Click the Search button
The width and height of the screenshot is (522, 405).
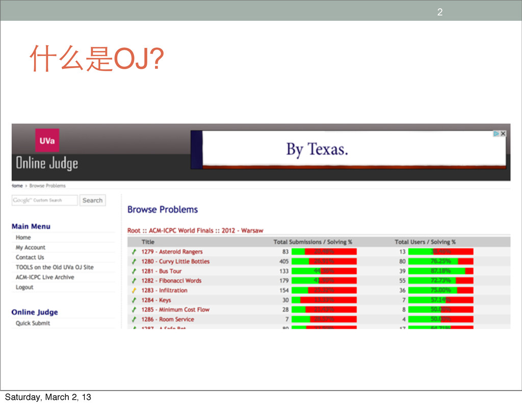pyautogui.click(x=93, y=200)
